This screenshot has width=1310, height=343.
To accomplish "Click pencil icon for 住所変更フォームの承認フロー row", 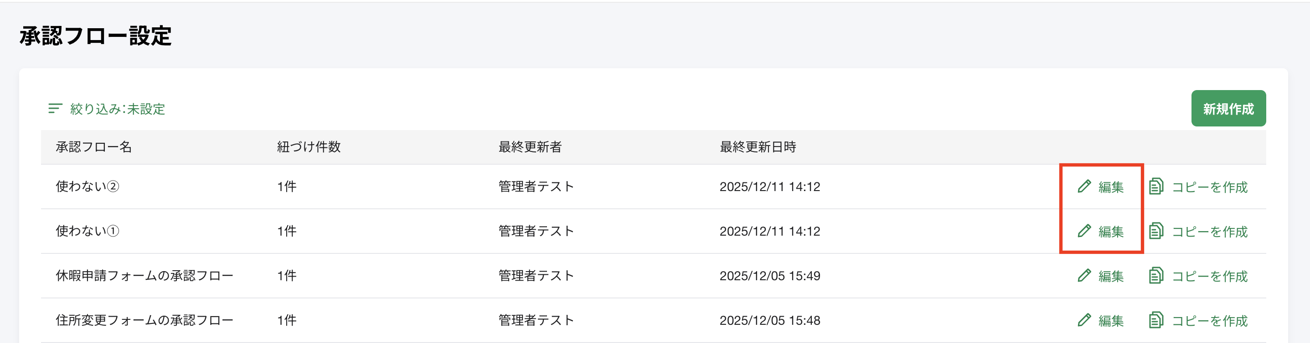I will (1084, 320).
